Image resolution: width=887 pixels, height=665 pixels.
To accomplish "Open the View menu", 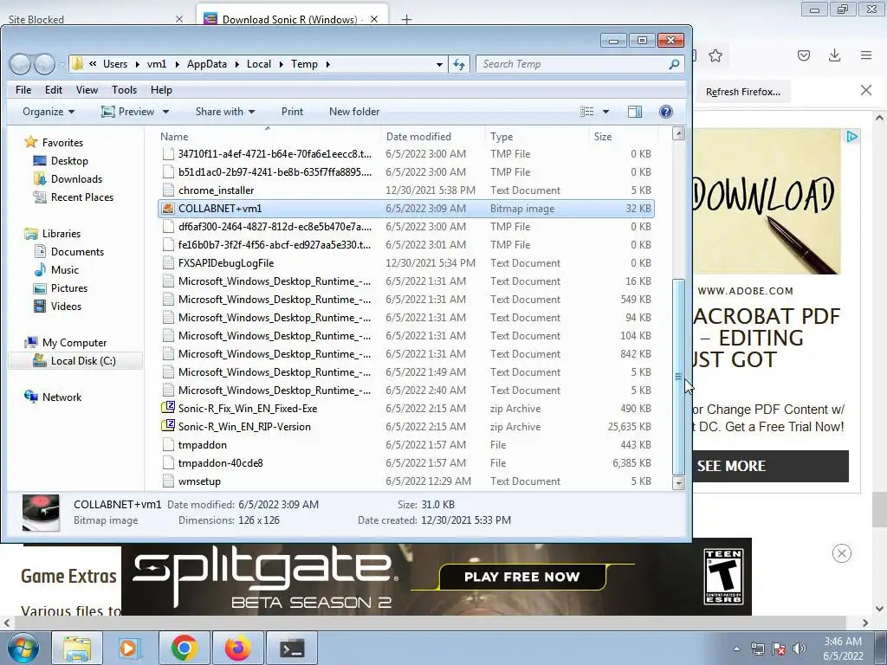I will point(87,90).
